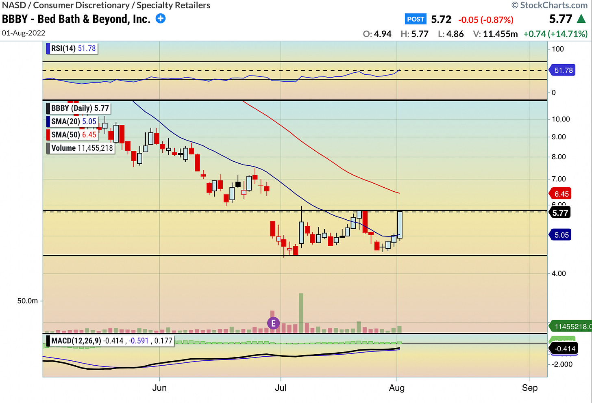Click the red -0.05 (-0.87%) change
The height and width of the screenshot is (403, 592).
point(486,19)
